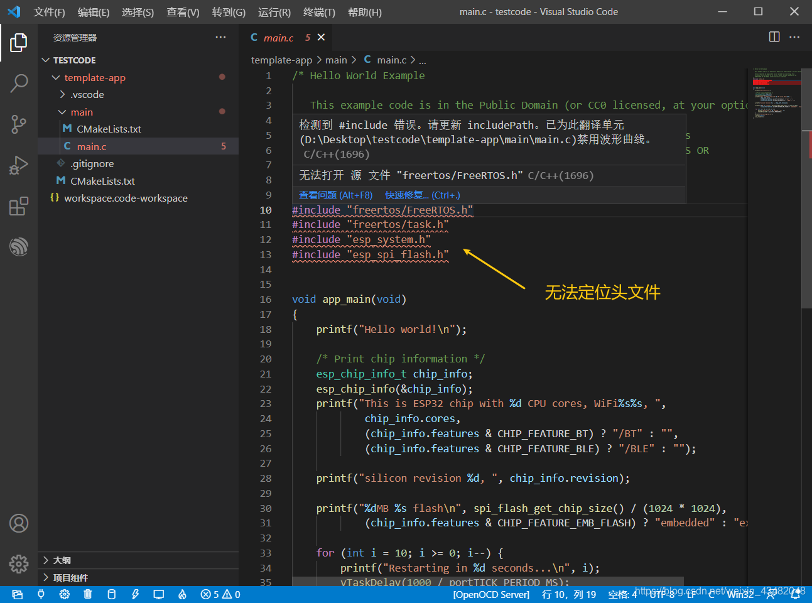The image size is (812, 603).
Task: Open the Manage gear icon in activity bar
Action: (19, 564)
